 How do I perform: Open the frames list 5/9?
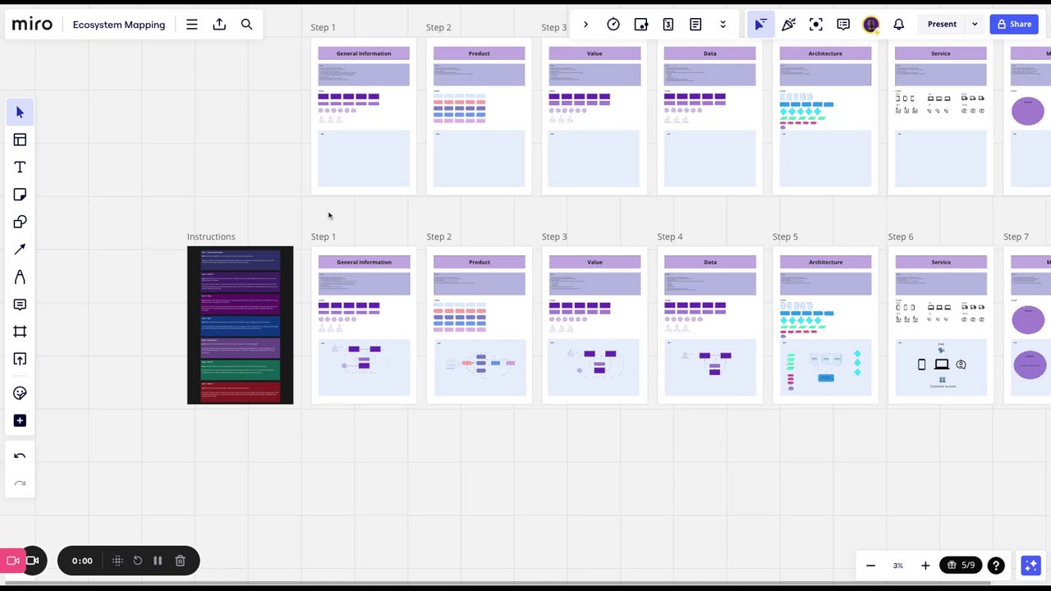pyautogui.click(x=960, y=566)
